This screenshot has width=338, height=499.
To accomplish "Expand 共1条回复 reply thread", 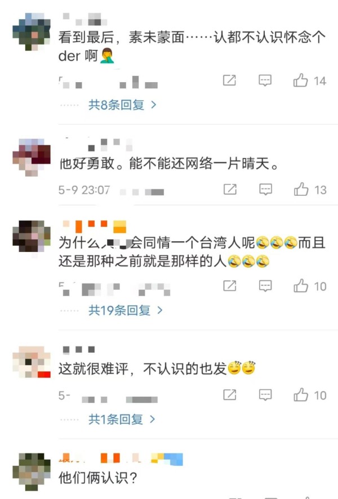I will (122, 420).
